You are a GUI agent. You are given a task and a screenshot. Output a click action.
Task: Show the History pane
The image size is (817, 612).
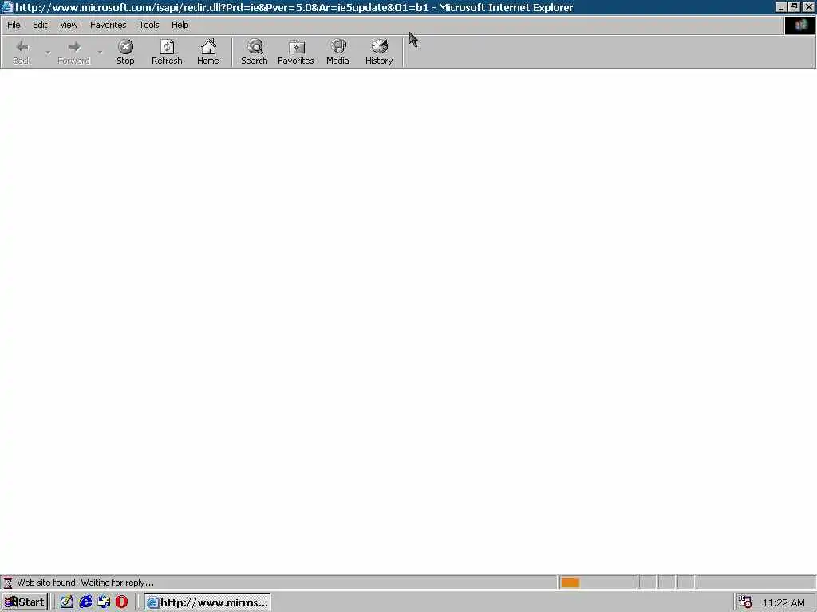379,52
